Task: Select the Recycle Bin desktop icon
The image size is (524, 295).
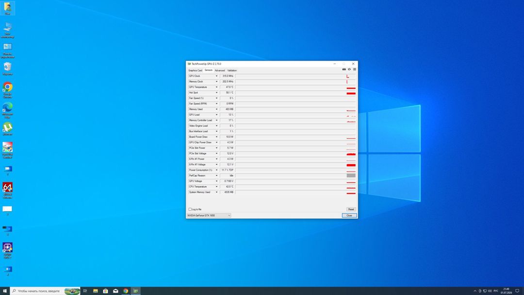Action: [x=7, y=69]
